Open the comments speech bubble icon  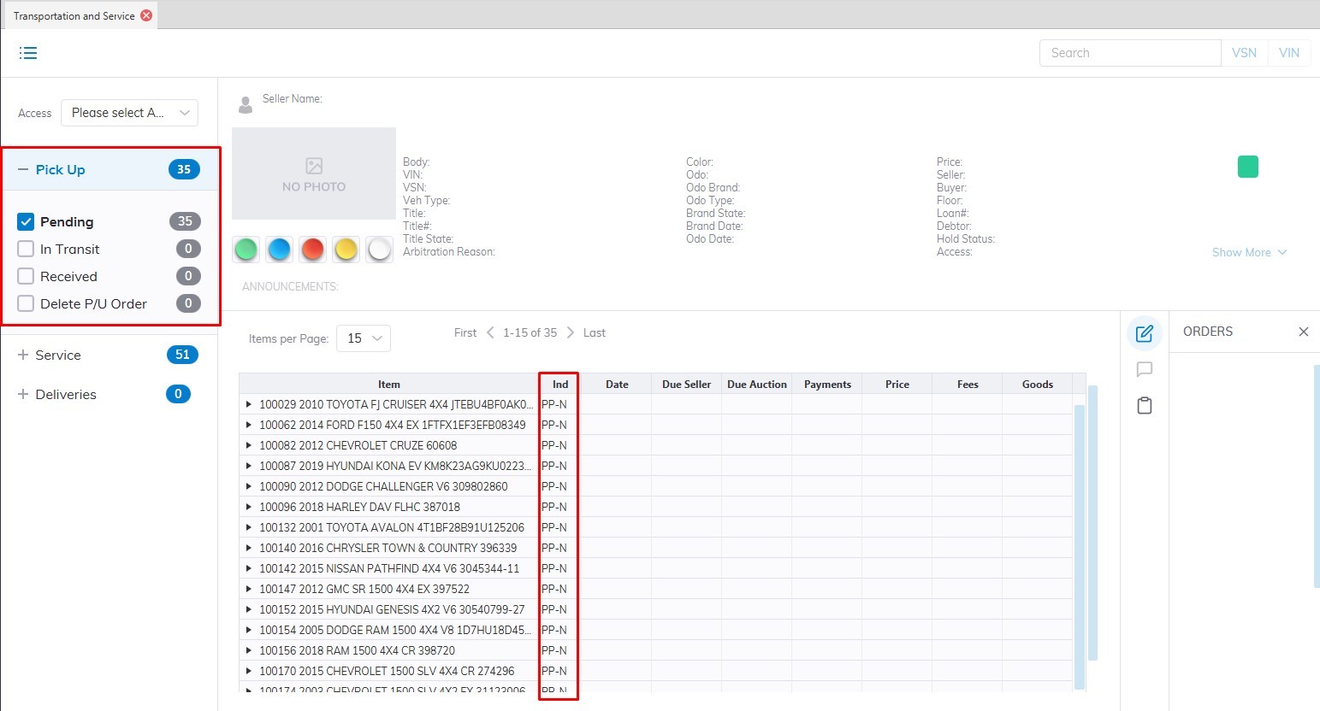click(1144, 369)
